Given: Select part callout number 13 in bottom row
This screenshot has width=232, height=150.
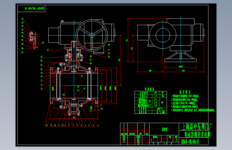Looking at the screenshot, I should (x=51, y=125).
